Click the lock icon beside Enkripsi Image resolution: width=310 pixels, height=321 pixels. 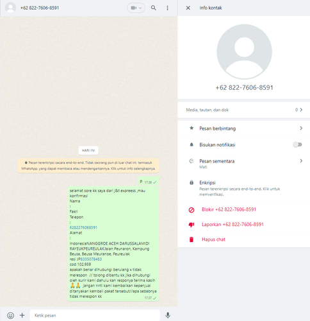click(192, 182)
